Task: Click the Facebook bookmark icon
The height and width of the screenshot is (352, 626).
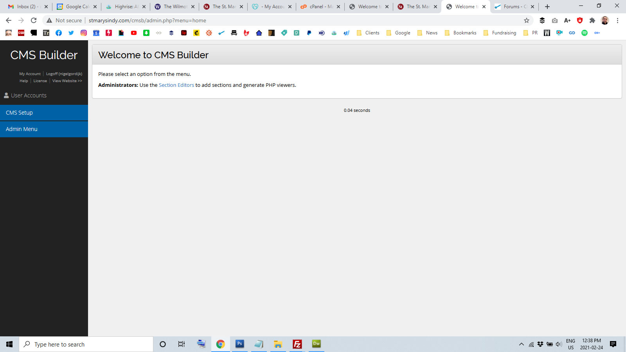Action: click(x=59, y=33)
